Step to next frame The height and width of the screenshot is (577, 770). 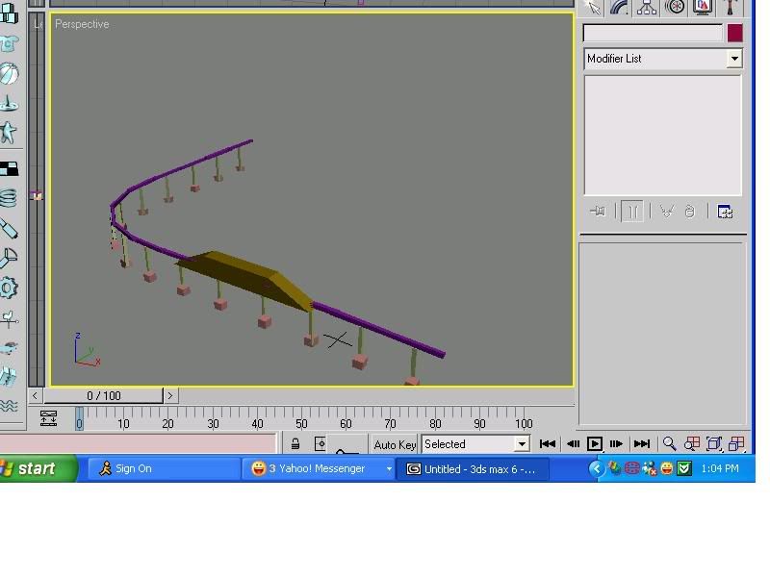[616, 444]
